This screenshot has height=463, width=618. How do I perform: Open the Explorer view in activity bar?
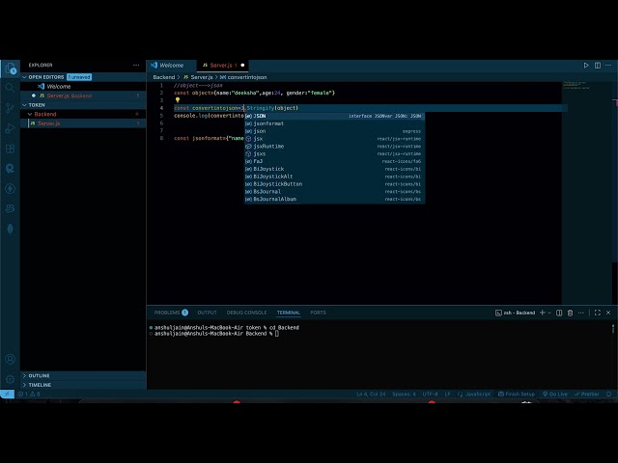click(x=11, y=68)
